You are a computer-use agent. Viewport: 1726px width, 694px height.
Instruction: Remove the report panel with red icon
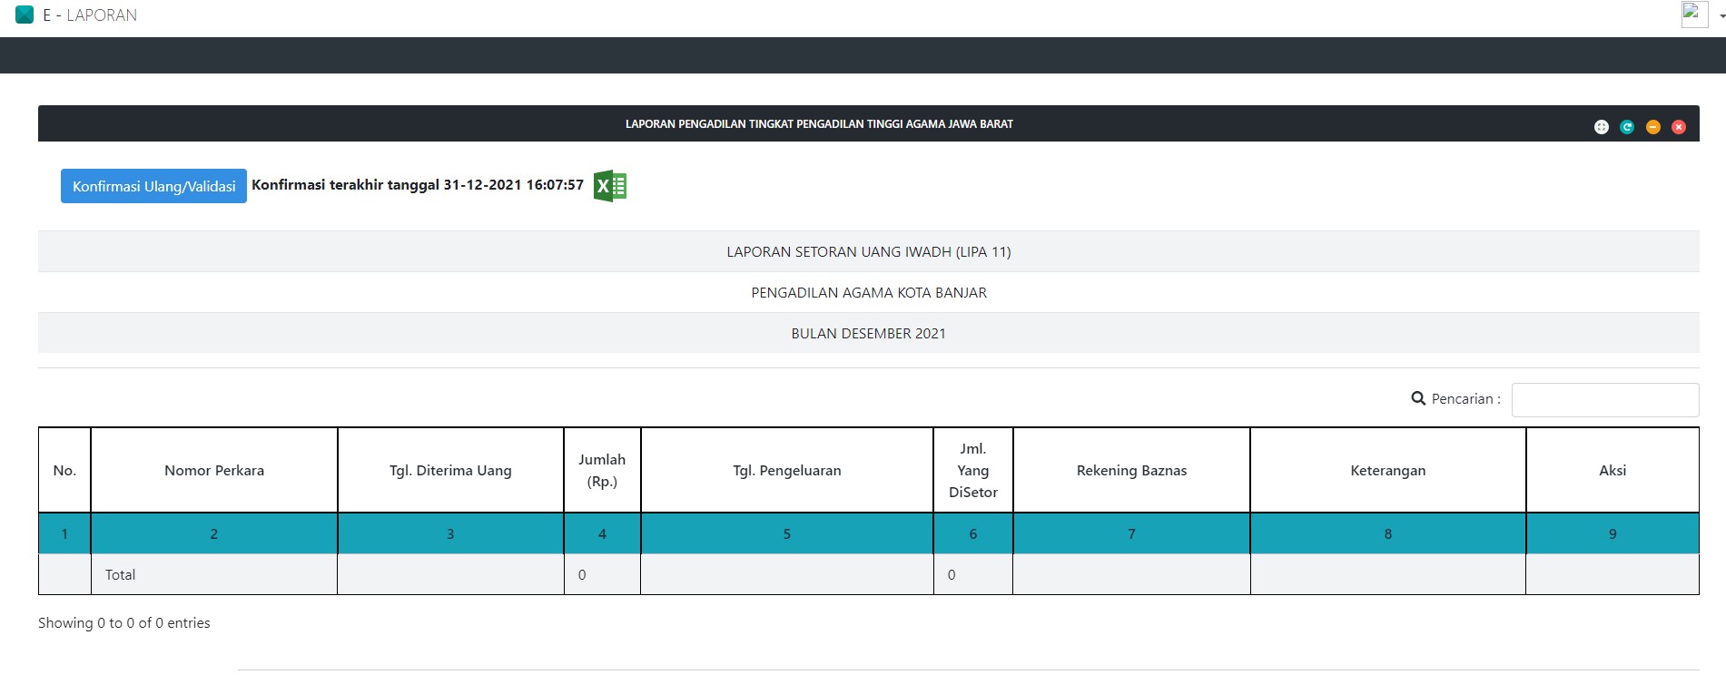click(1679, 127)
